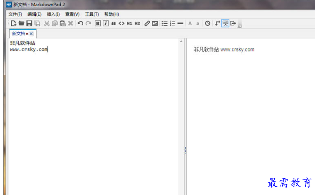315x195 pixels.
Task: Select the 新文档 document tab
Action: [x=19, y=33]
